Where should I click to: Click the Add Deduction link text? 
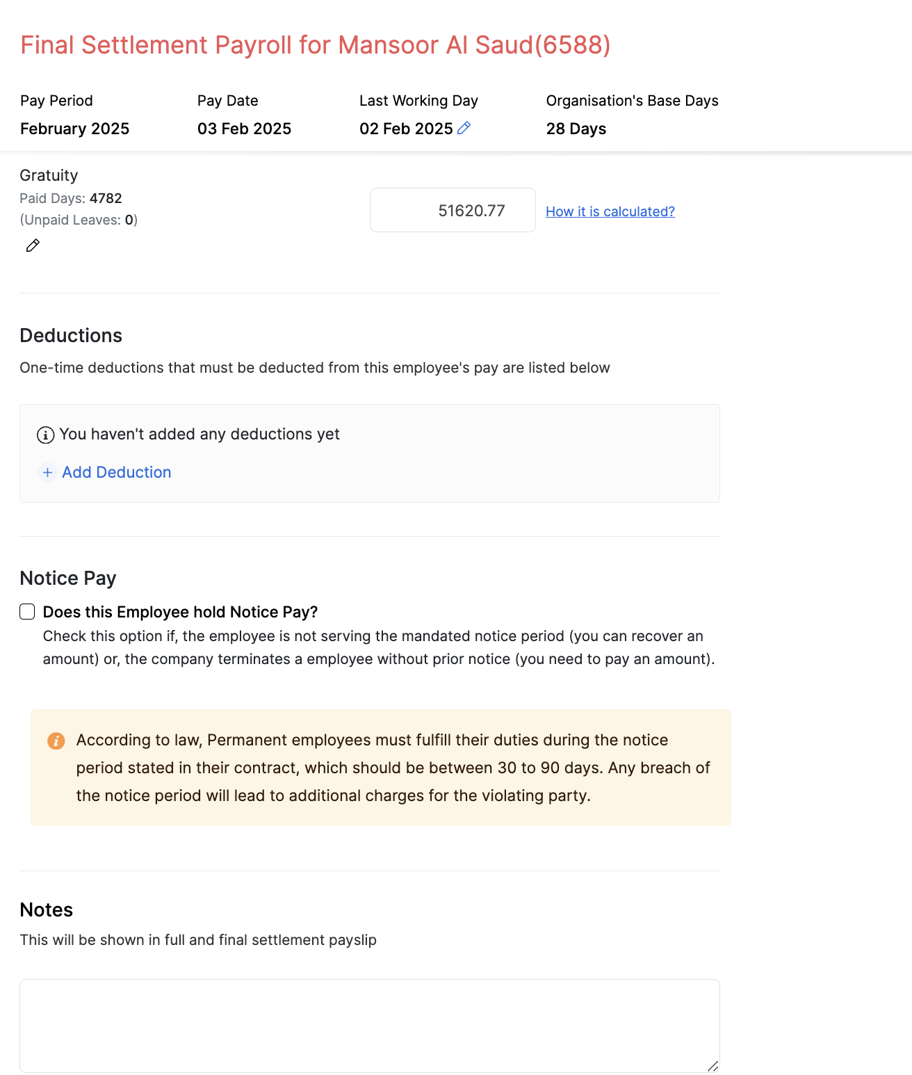click(116, 472)
